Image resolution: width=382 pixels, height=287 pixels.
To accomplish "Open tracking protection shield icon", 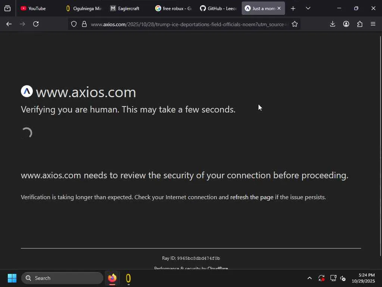I will point(74,24).
